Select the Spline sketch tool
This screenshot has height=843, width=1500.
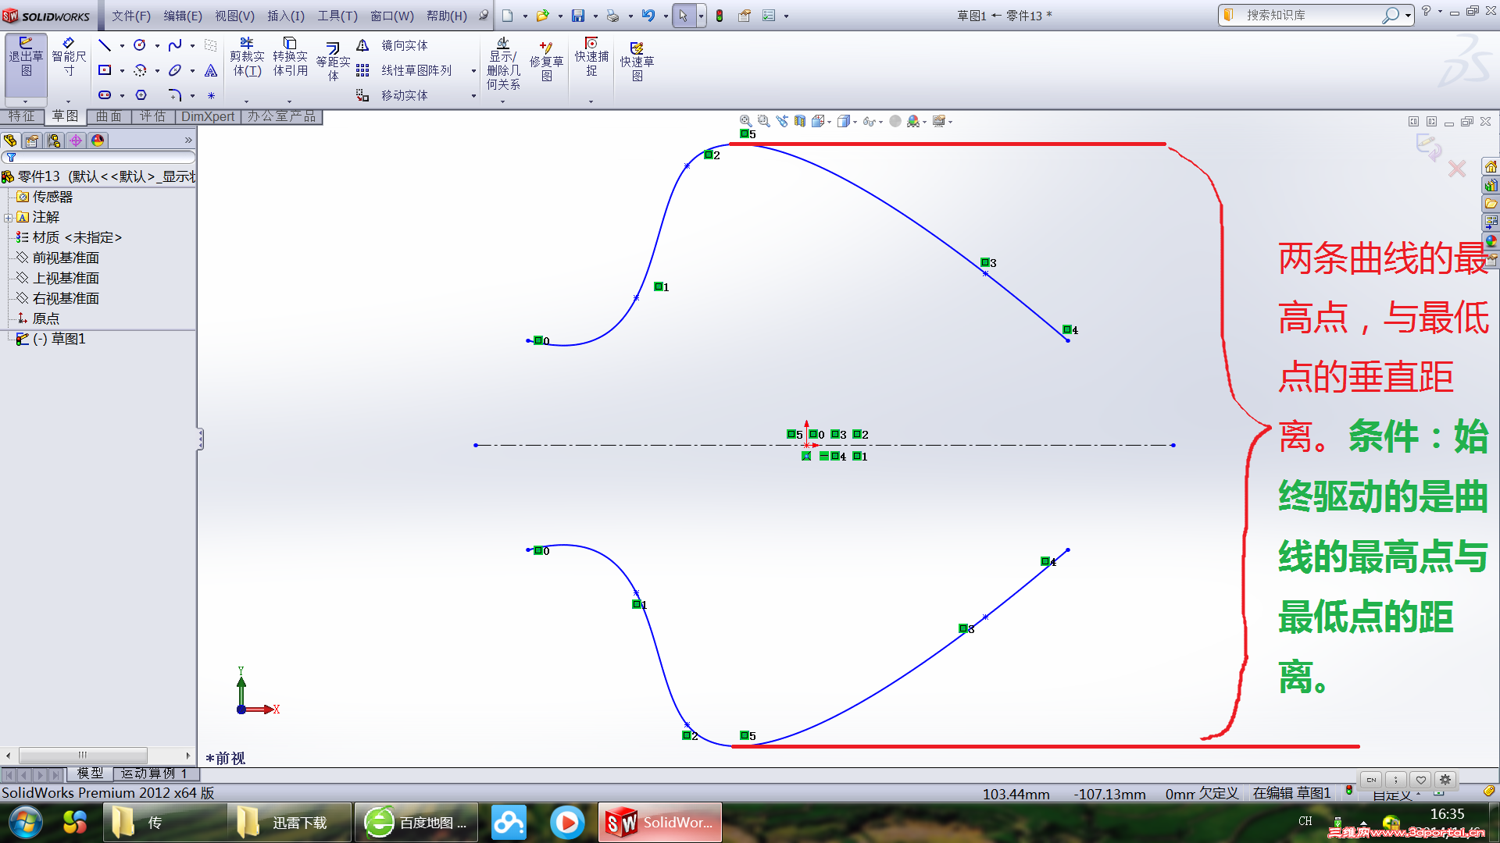point(175,45)
